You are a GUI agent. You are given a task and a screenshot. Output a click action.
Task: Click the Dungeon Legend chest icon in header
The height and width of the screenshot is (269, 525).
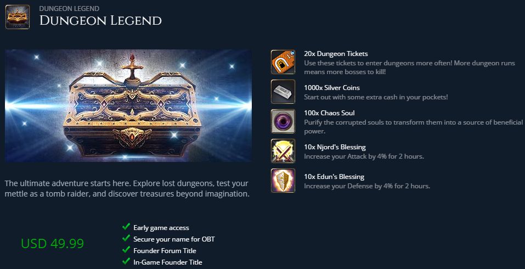tap(18, 17)
